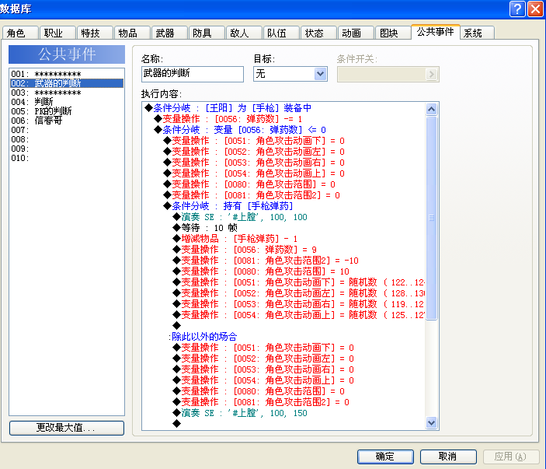Select event 004 判断
The image size is (546, 469).
[67, 102]
